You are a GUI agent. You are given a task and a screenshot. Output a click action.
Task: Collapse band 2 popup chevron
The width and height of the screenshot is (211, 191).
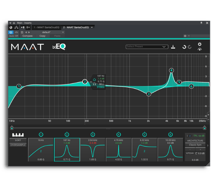coord(91,82)
